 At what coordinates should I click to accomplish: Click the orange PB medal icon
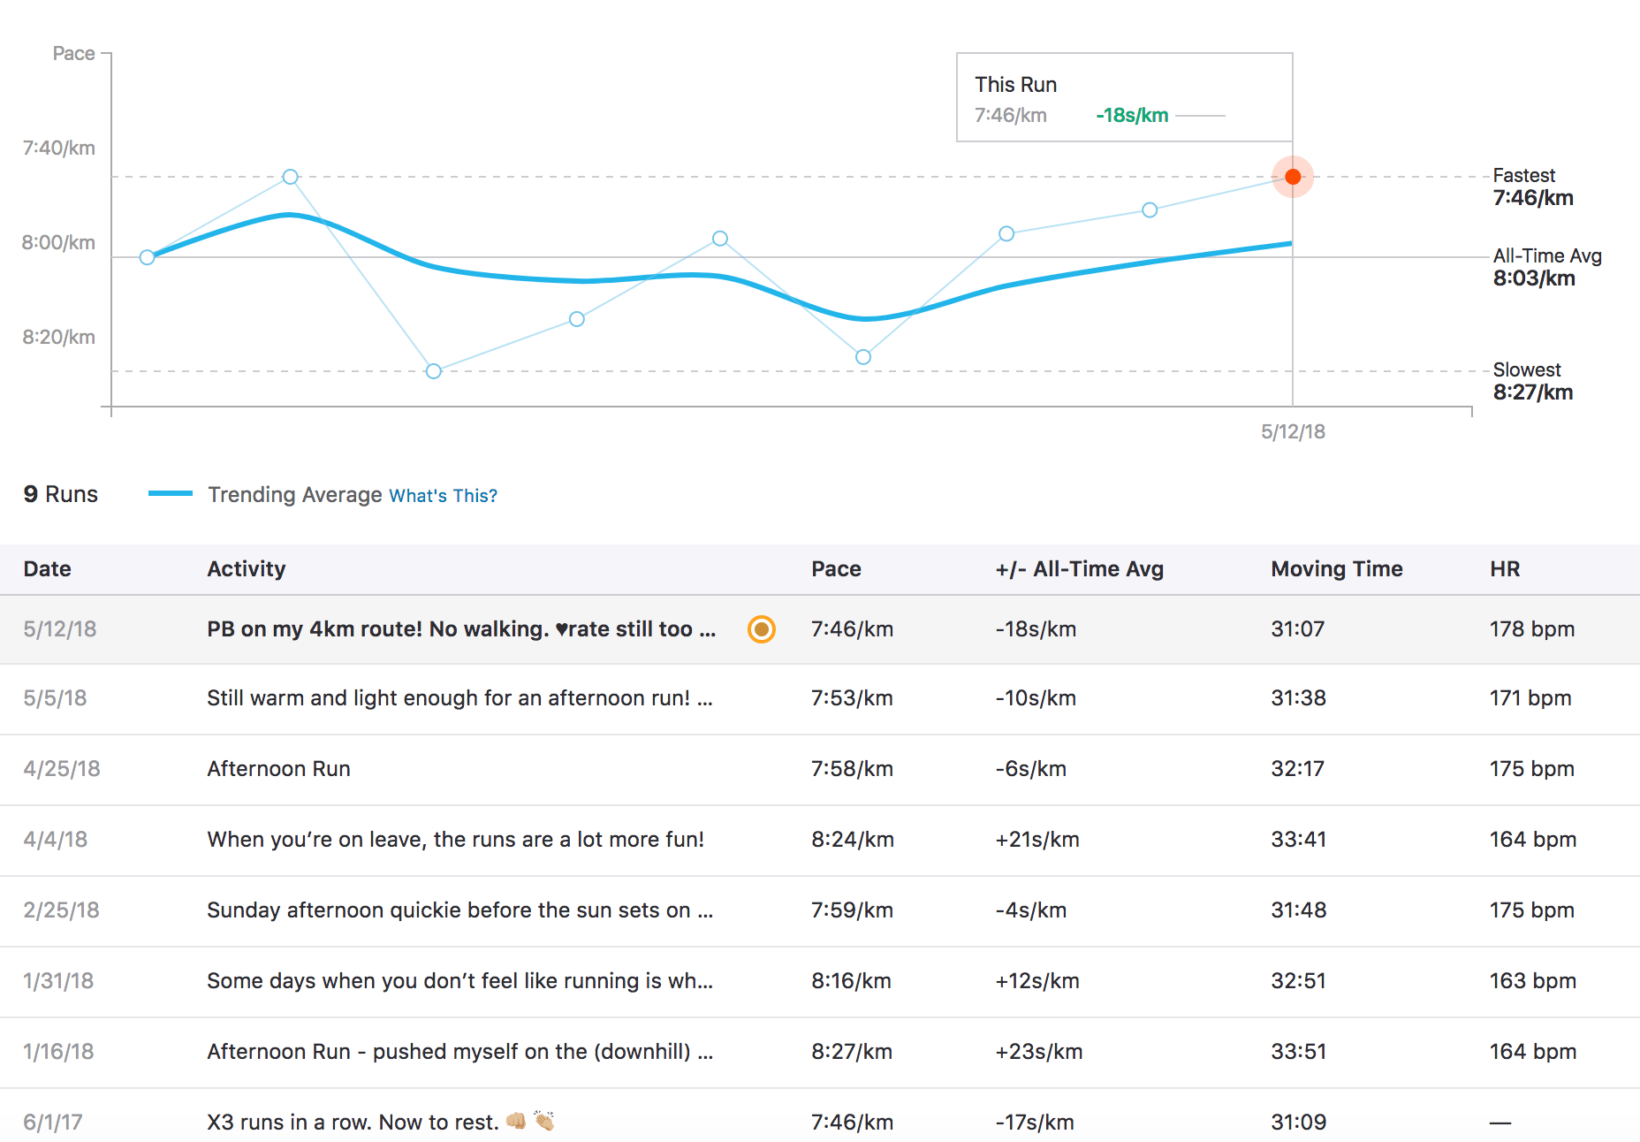click(x=761, y=629)
